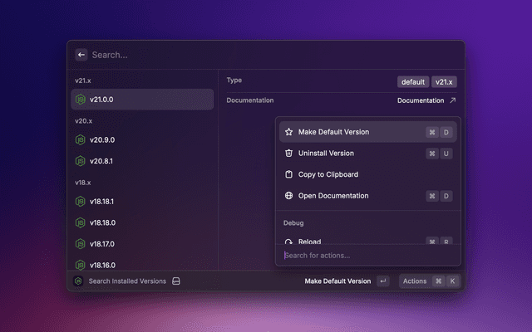Click the clipboard icon in the actions menu
The image size is (532, 332).
pos(288,174)
